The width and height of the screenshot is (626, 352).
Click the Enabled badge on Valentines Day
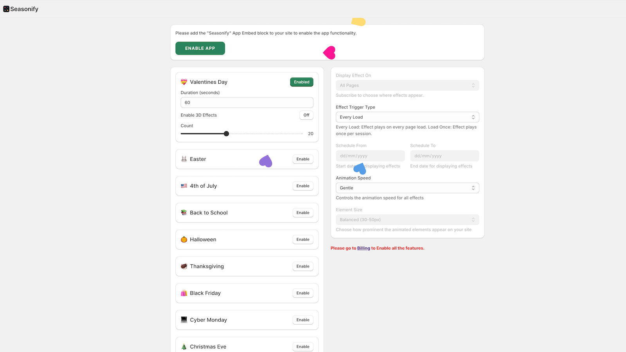click(x=301, y=82)
